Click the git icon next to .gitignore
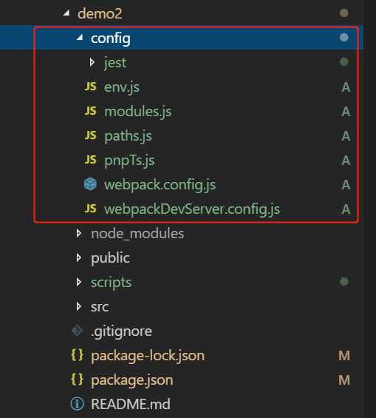Image resolution: width=376 pixels, height=418 pixels. pos(77,331)
